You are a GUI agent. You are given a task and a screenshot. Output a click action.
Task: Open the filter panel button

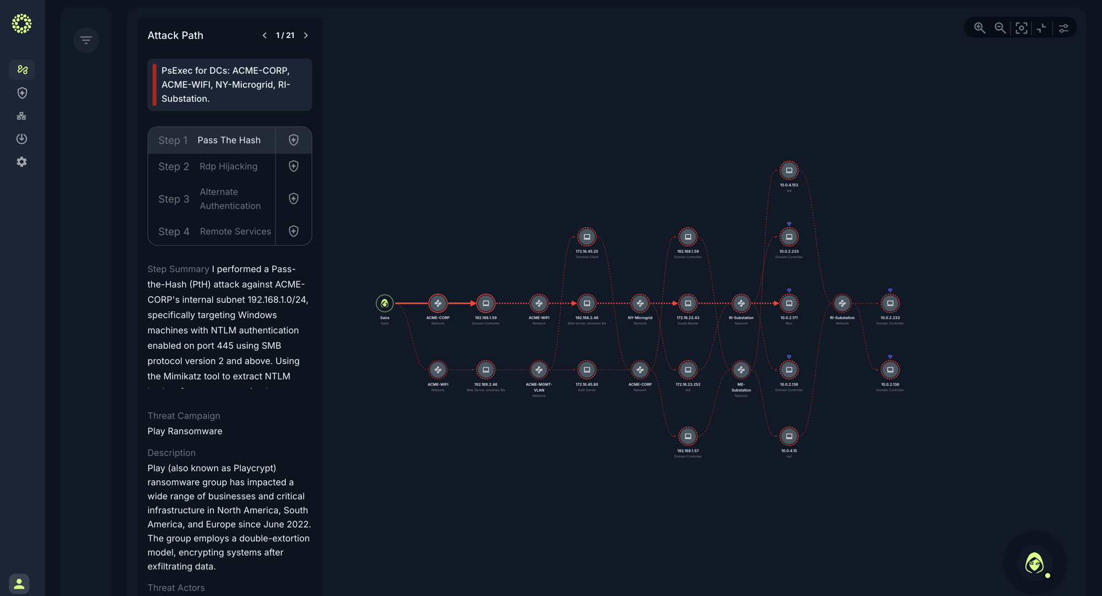pyautogui.click(x=86, y=40)
